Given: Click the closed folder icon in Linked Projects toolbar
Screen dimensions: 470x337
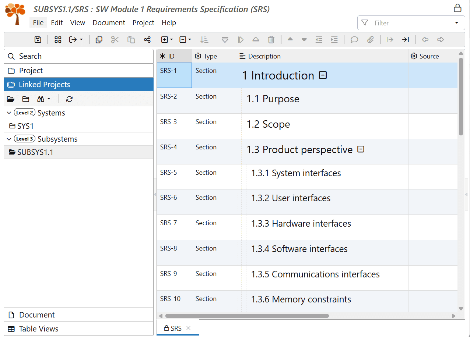Looking at the screenshot, I should [x=25, y=99].
